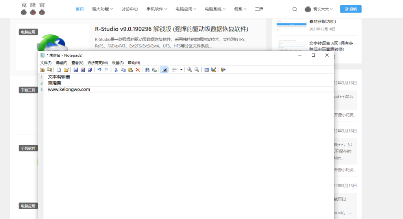Open the 二弹 nav link

(259, 9)
